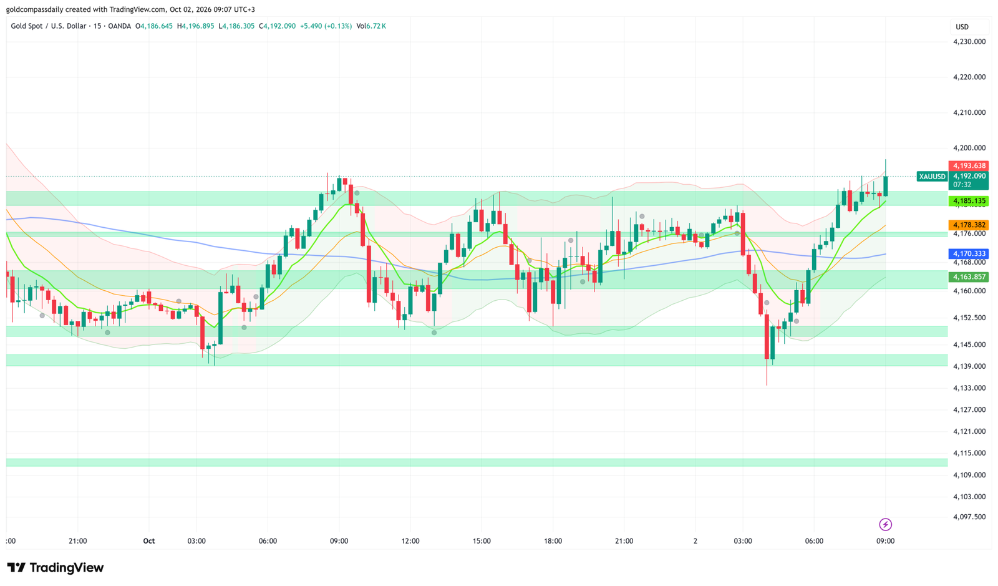Click the 4,200.000 price axis label

pyautogui.click(x=969, y=149)
